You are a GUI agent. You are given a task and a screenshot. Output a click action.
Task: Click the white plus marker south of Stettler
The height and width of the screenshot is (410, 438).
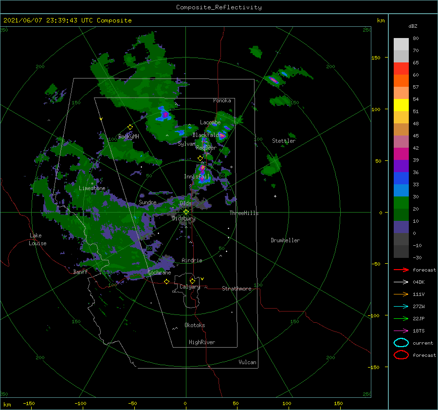[275, 196]
